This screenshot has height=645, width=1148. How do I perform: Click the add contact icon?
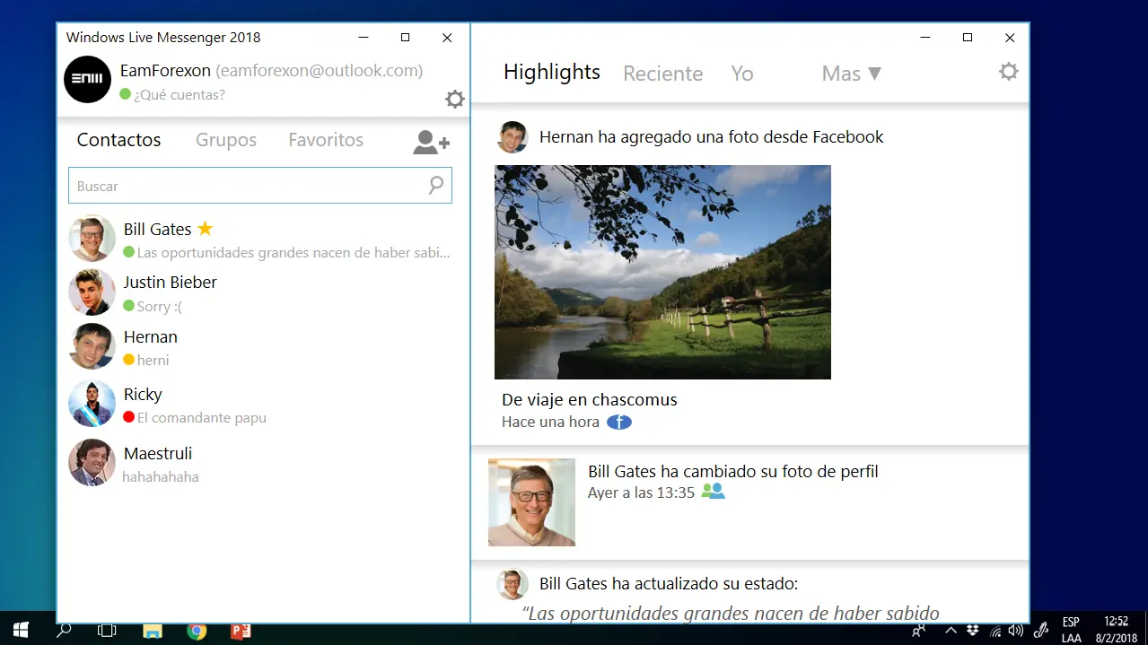coord(431,142)
